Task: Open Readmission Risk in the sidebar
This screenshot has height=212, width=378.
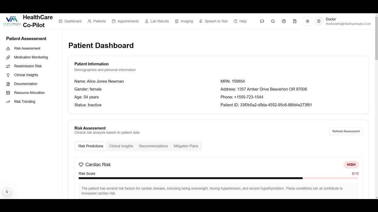Action: click(28, 66)
